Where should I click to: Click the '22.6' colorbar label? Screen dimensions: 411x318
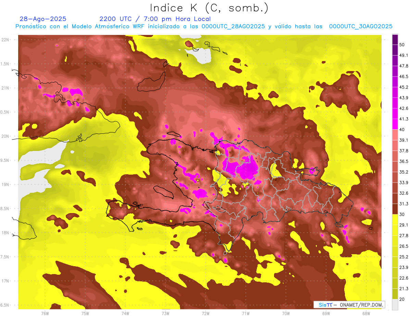[404, 278]
